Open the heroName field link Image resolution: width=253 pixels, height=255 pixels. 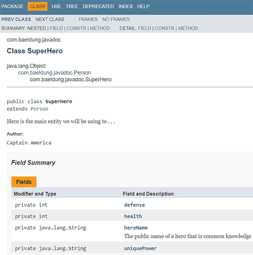[x=136, y=228]
